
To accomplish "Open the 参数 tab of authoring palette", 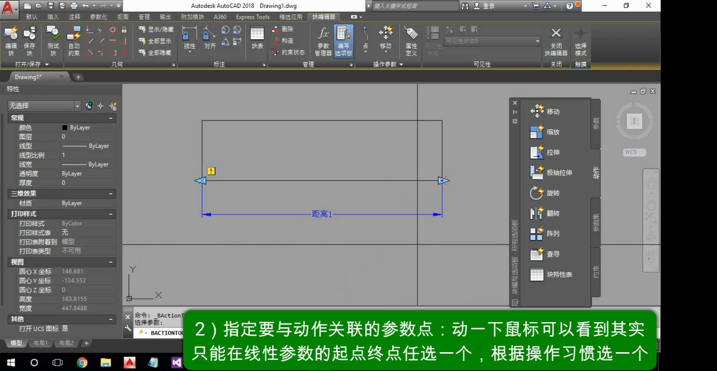I will (596, 123).
